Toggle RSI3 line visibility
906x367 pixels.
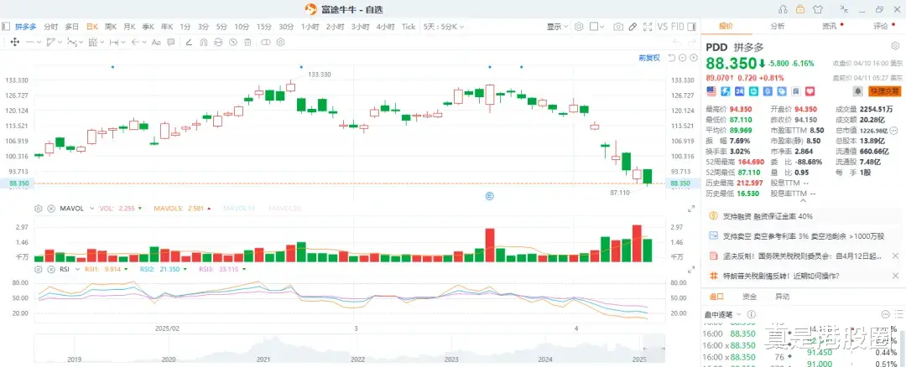221,269
